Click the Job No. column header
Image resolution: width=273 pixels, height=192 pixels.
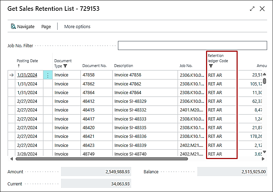(x=186, y=66)
